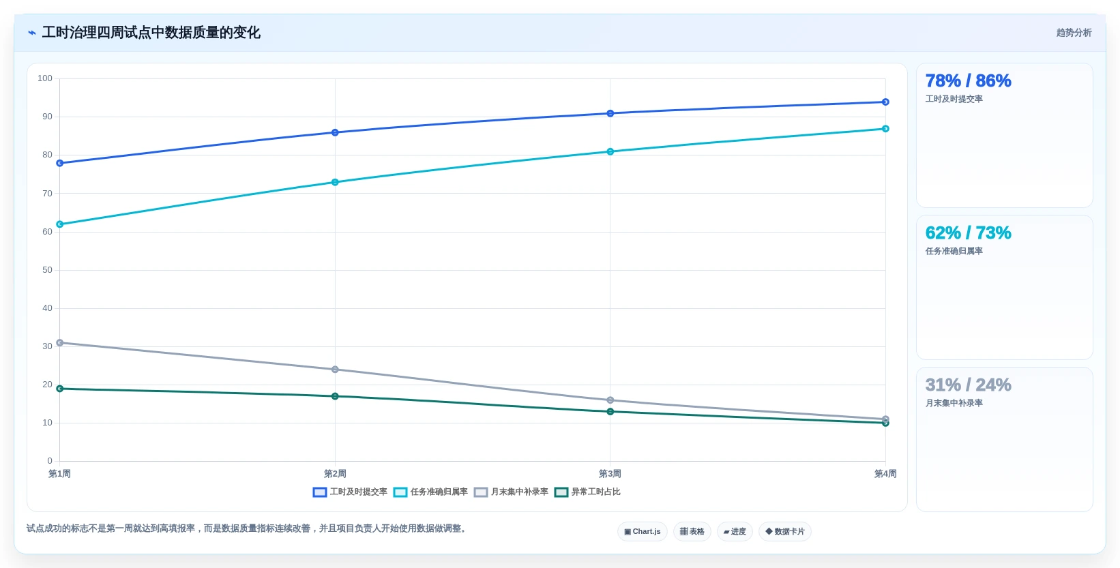Click the card label 月末集中补录率
This screenshot has width=1120, height=568.
[x=954, y=403]
